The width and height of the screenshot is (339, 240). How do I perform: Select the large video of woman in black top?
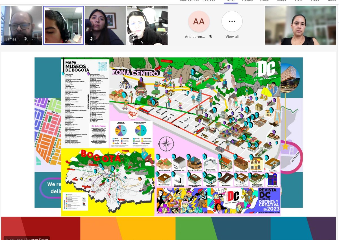(300, 25)
